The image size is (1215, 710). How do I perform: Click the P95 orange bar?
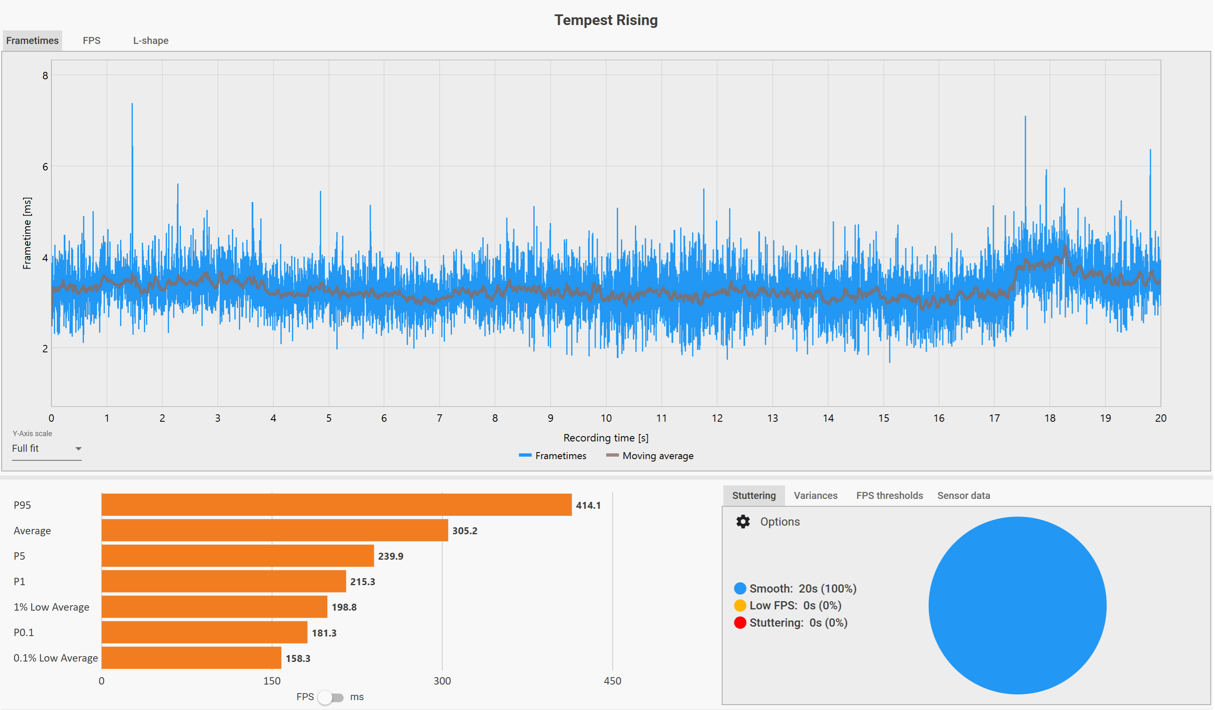tap(336, 505)
